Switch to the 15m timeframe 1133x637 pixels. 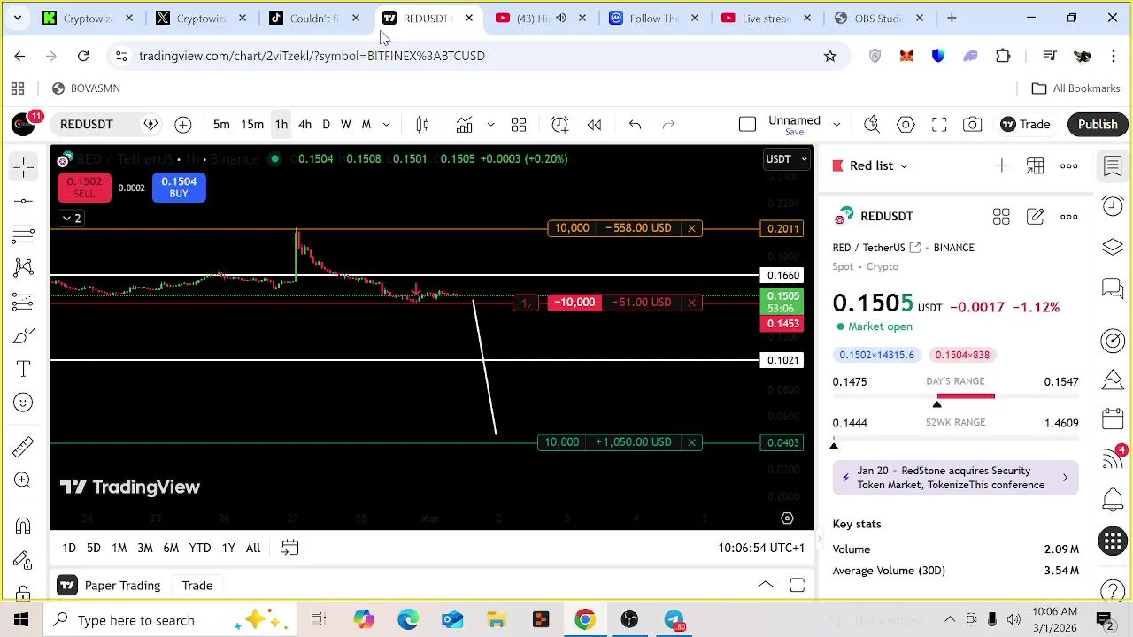[x=252, y=125]
